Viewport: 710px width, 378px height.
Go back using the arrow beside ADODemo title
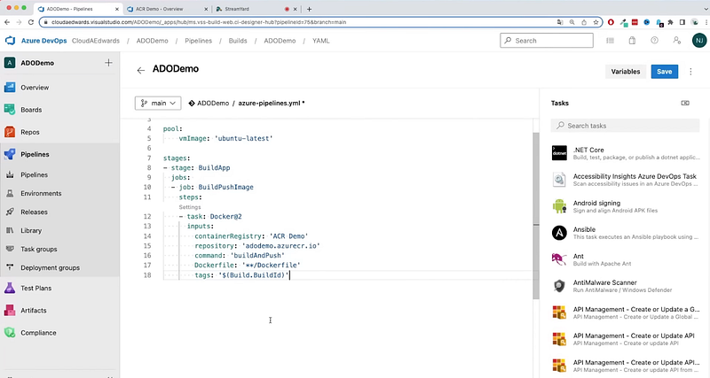tap(141, 70)
